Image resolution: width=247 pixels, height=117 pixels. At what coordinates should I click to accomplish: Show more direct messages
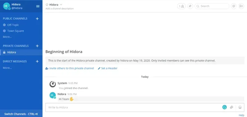7,68
